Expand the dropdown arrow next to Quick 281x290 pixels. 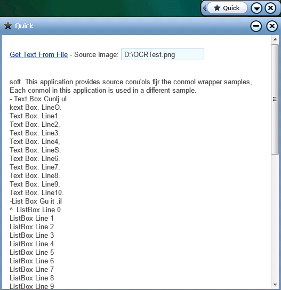click(x=256, y=8)
